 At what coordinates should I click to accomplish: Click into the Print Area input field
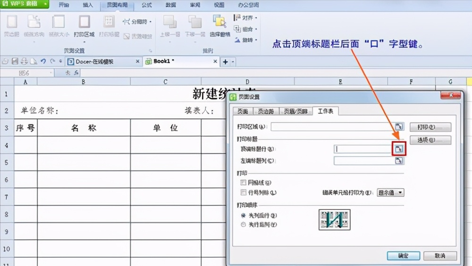click(333, 127)
